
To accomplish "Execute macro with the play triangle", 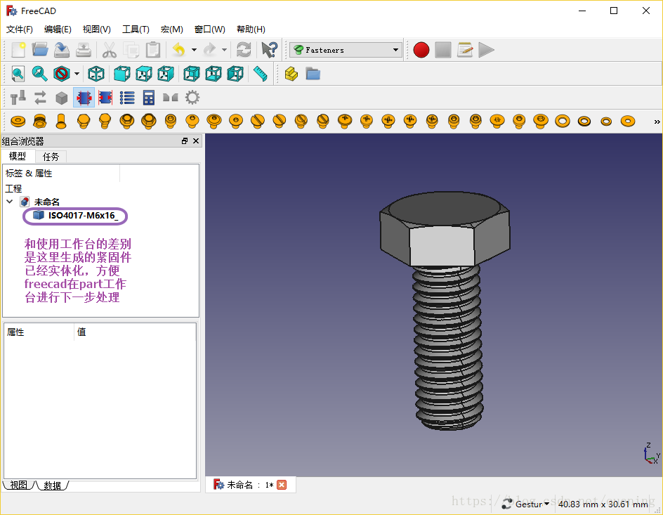I will 486,50.
